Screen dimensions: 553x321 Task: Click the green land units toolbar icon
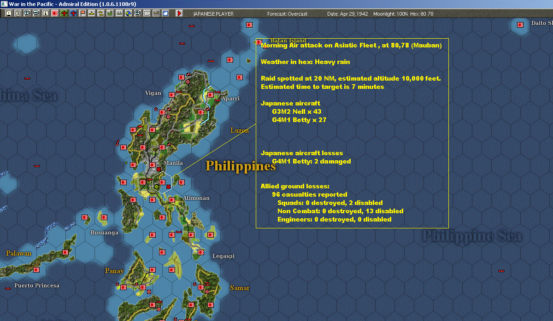110,14
